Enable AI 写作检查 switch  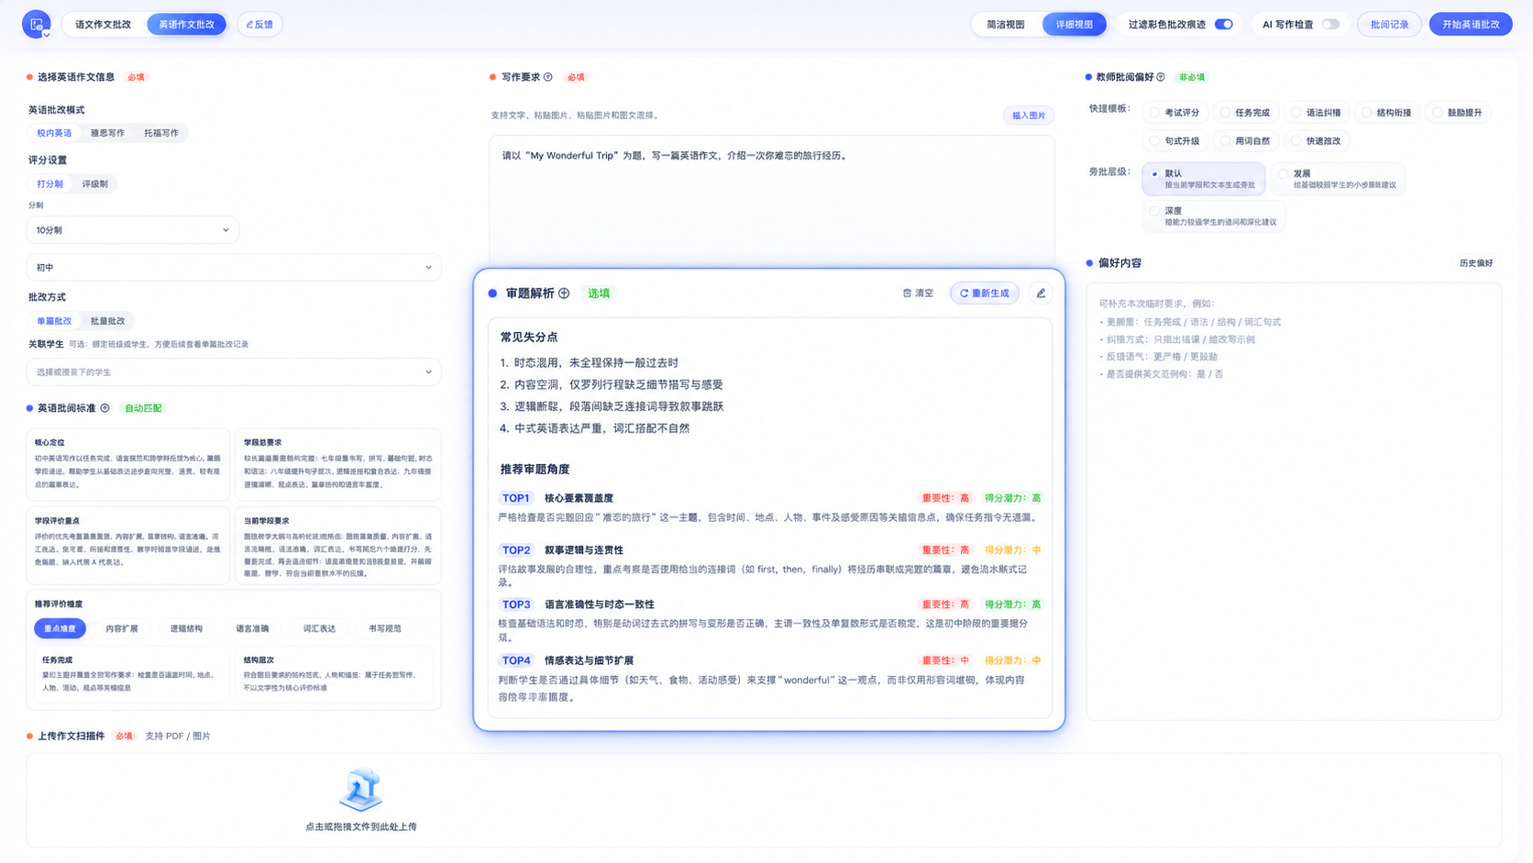[1330, 25]
